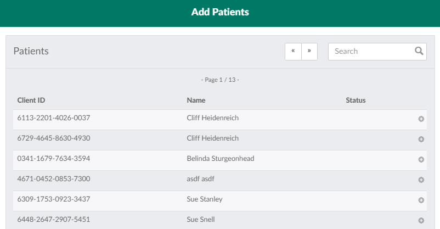Click the magnifying glass search icon
The height and width of the screenshot is (229, 440).
[x=419, y=51]
